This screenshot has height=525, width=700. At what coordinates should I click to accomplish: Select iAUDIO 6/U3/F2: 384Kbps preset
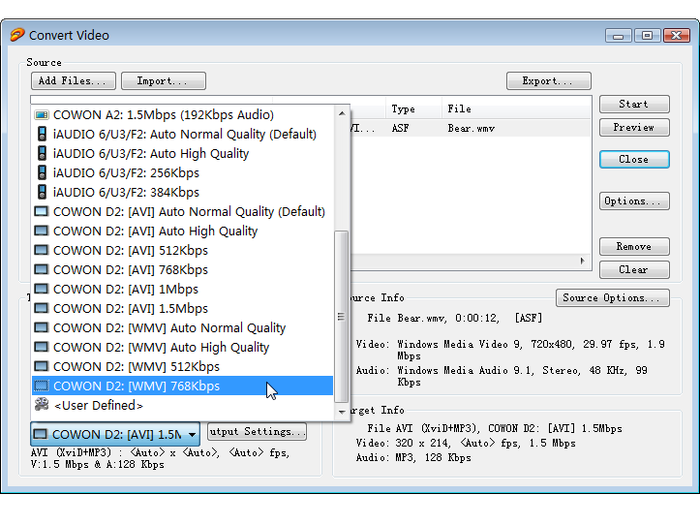click(183, 192)
